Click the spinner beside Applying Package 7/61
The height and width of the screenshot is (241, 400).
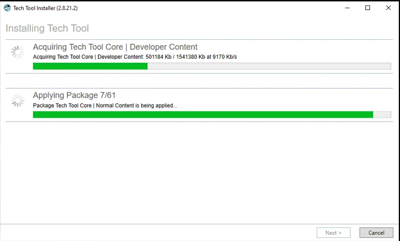point(18,100)
